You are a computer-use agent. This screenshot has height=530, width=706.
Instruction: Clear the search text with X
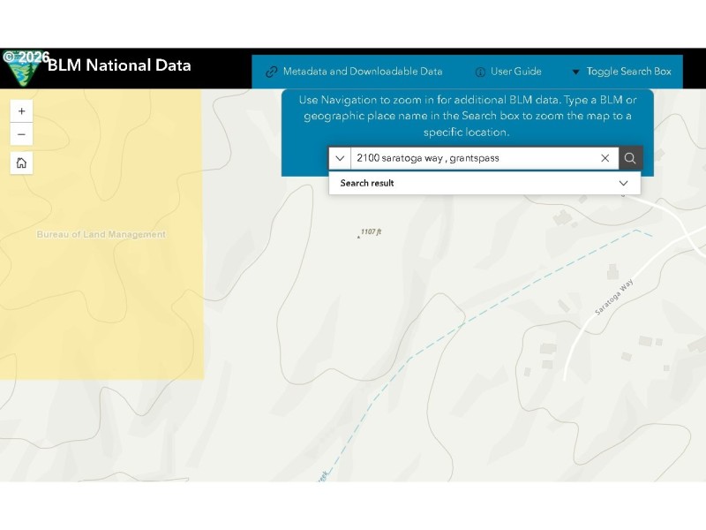605,158
